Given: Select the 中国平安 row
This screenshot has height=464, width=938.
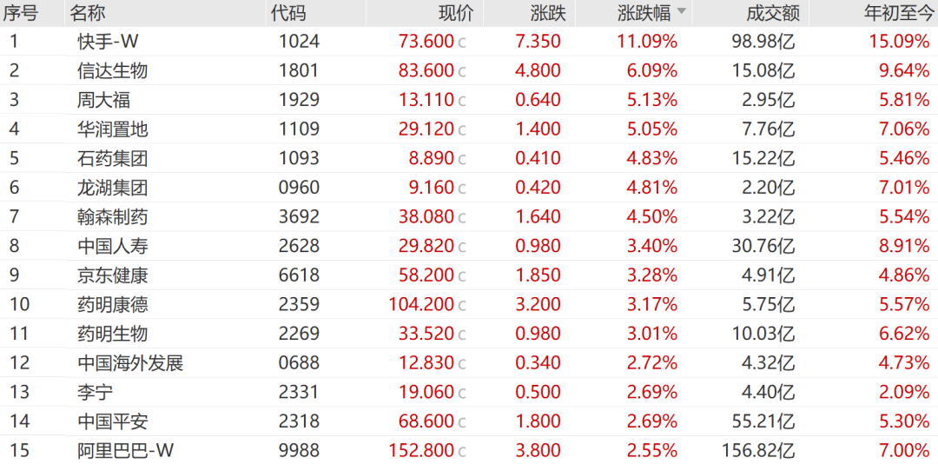Looking at the screenshot, I should click(112, 421).
